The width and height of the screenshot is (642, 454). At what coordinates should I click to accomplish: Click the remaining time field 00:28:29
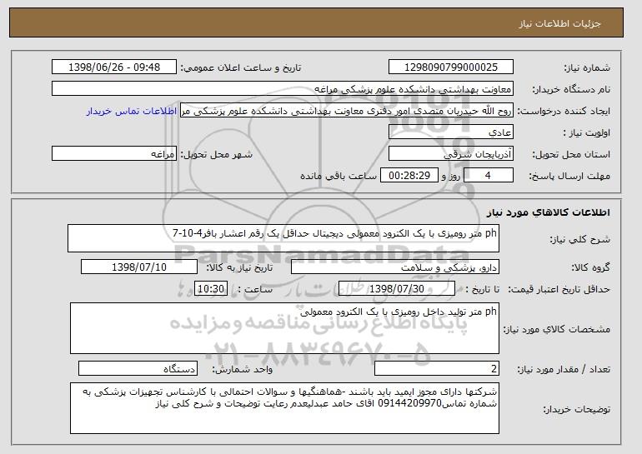click(409, 175)
